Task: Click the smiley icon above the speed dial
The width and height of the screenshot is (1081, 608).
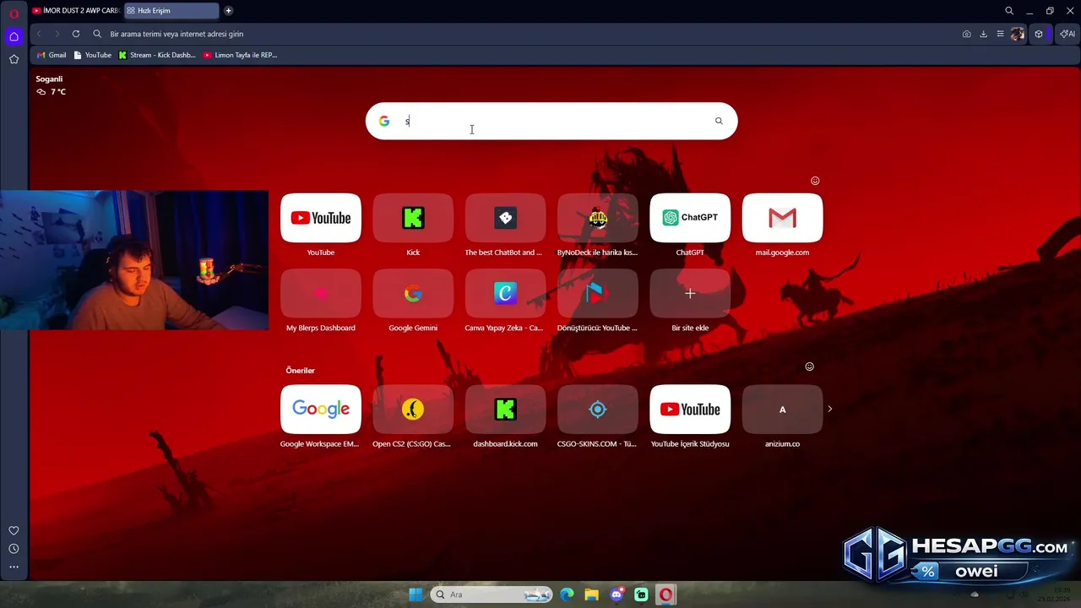Action: (815, 181)
